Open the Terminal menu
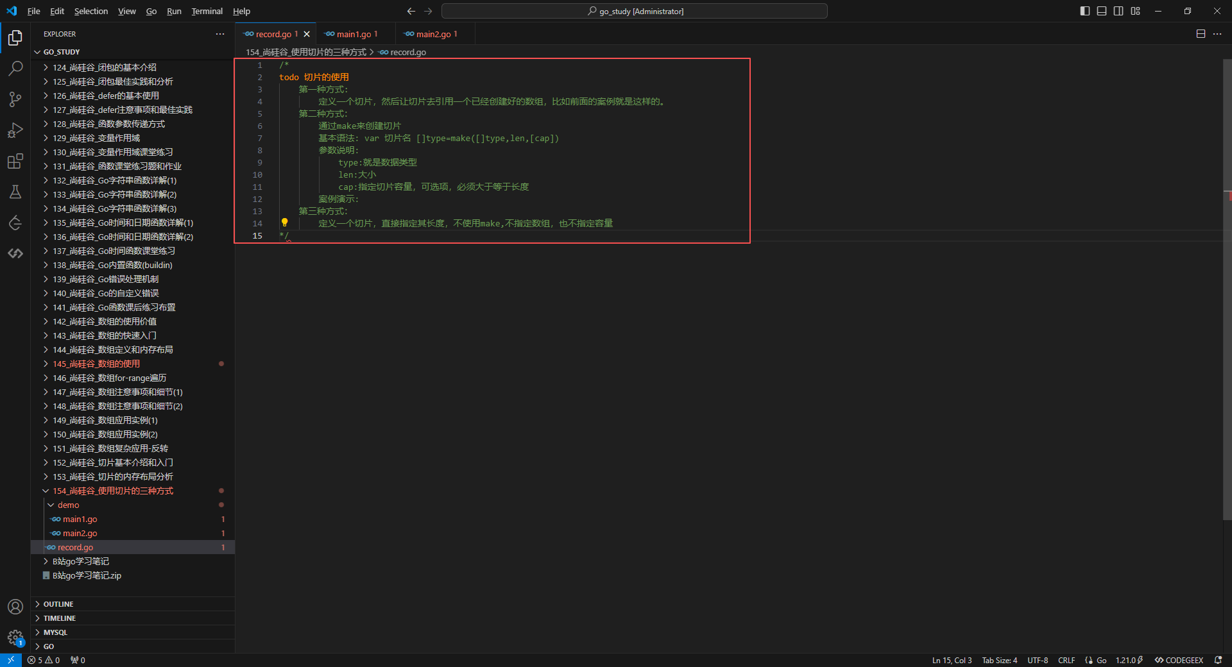This screenshot has width=1232, height=667. (207, 11)
